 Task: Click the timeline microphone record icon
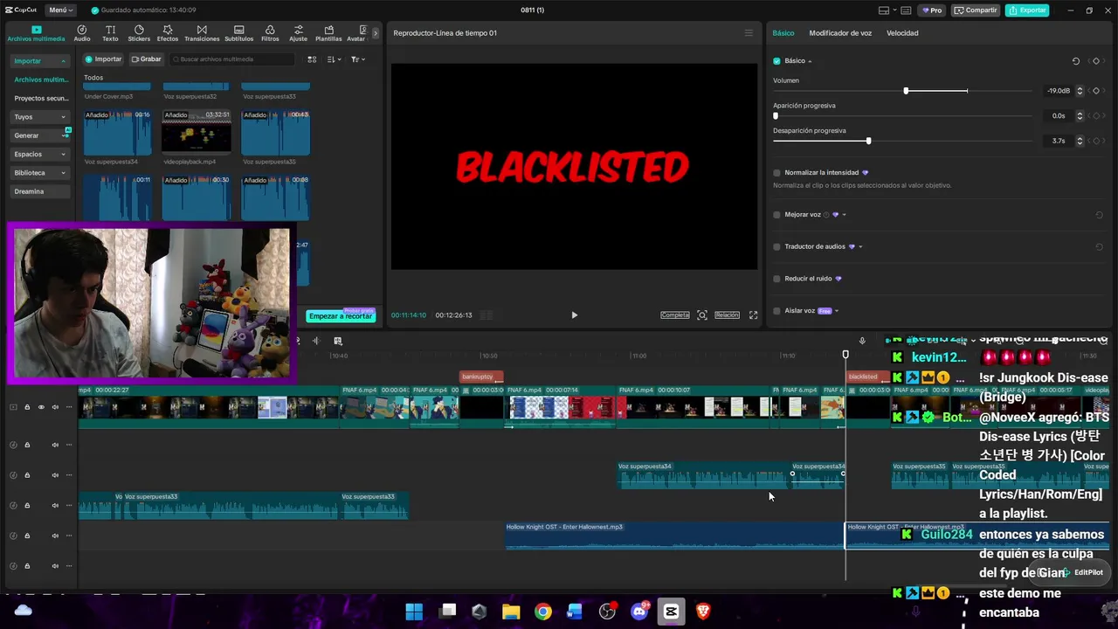point(862,341)
